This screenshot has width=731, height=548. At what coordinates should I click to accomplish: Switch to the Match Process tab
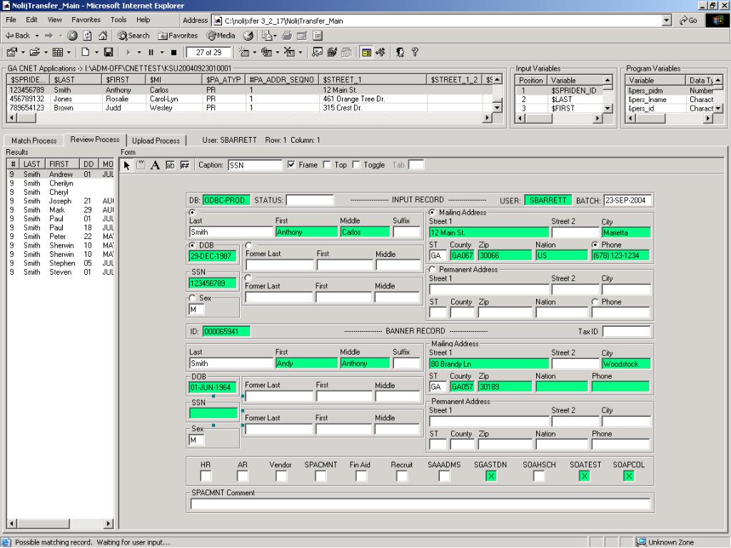click(x=34, y=141)
